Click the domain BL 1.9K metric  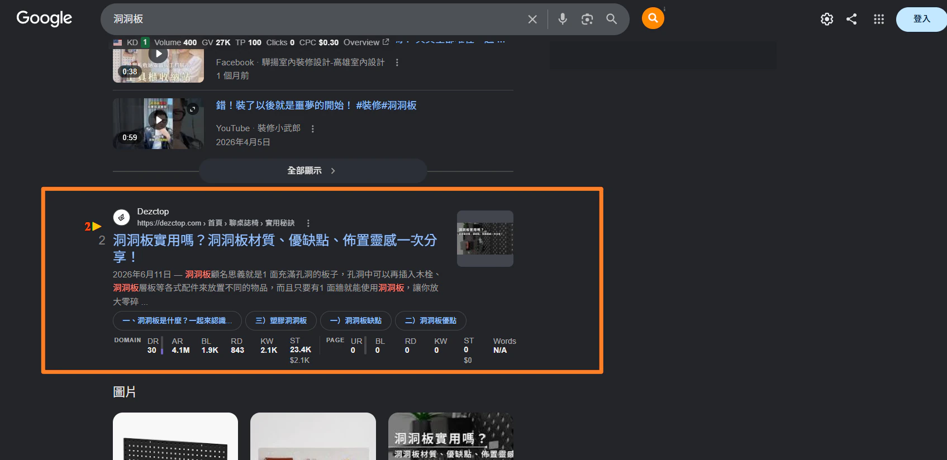(x=210, y=346)
